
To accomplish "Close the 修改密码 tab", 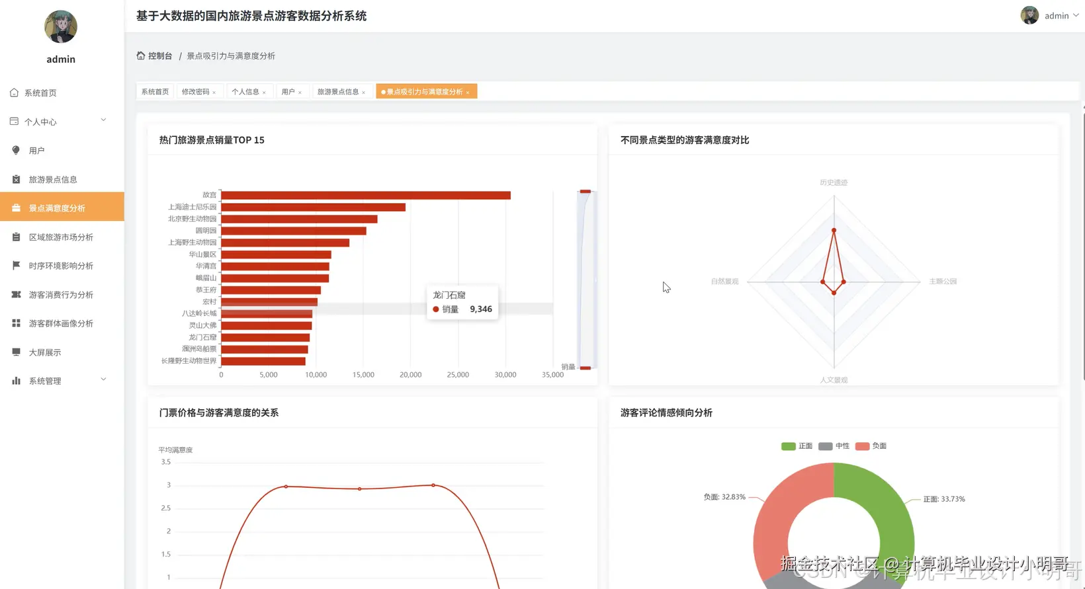I will click(214, 93).
